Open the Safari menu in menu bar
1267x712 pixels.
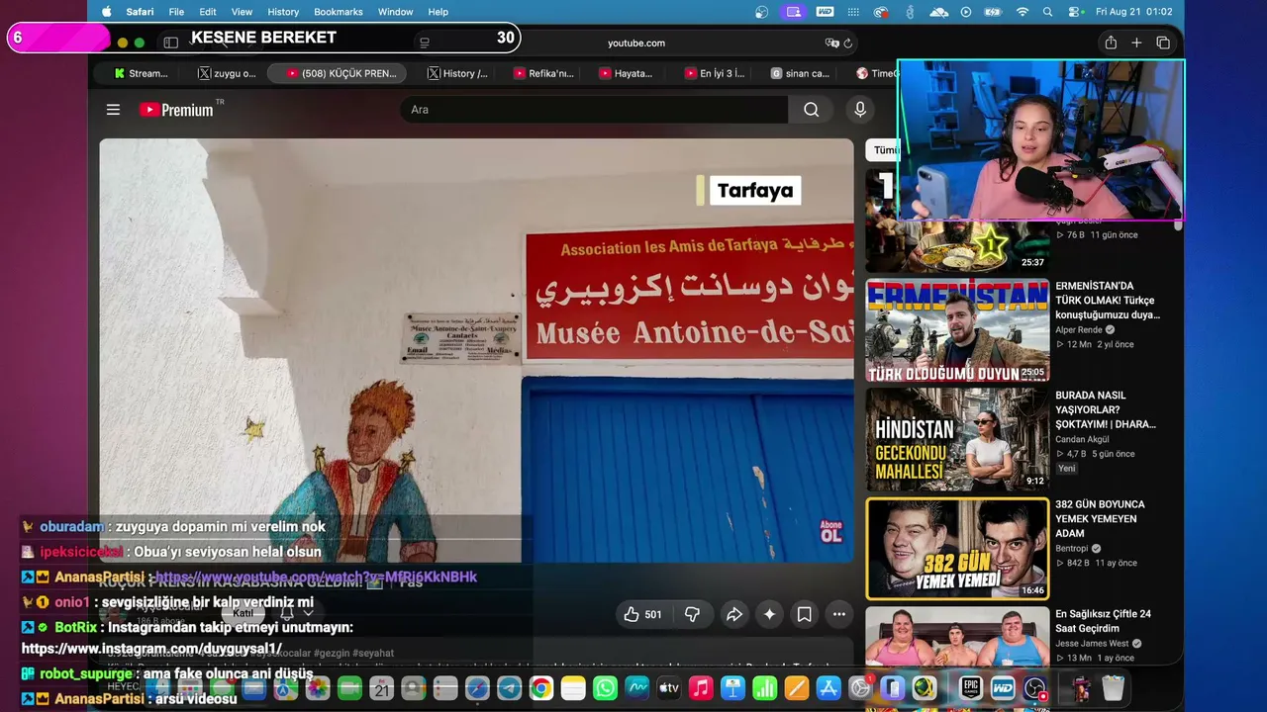(140, 12)
